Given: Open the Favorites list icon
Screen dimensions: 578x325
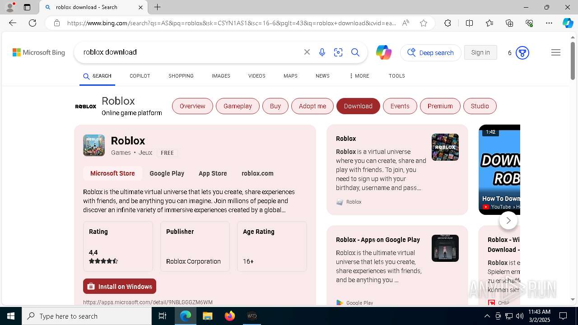Looking at the screenshot, I should click(x=489, y=23).
